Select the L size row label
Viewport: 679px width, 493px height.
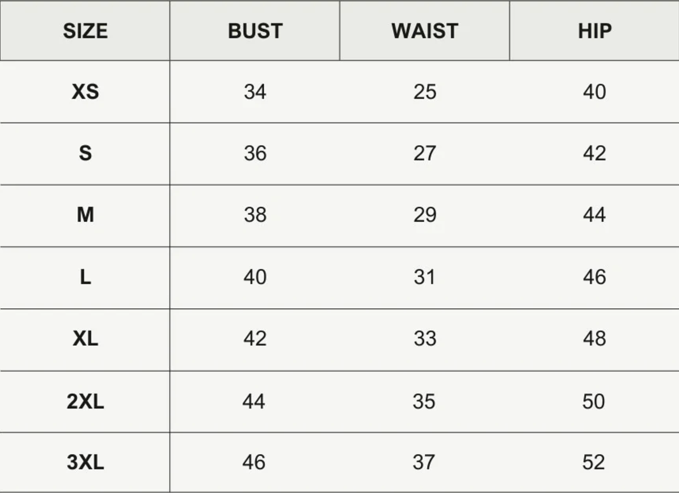pos(85,277)
